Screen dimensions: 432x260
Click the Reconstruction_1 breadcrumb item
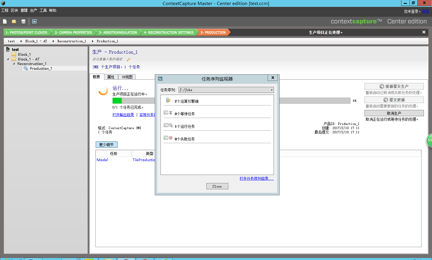point(72,41)
